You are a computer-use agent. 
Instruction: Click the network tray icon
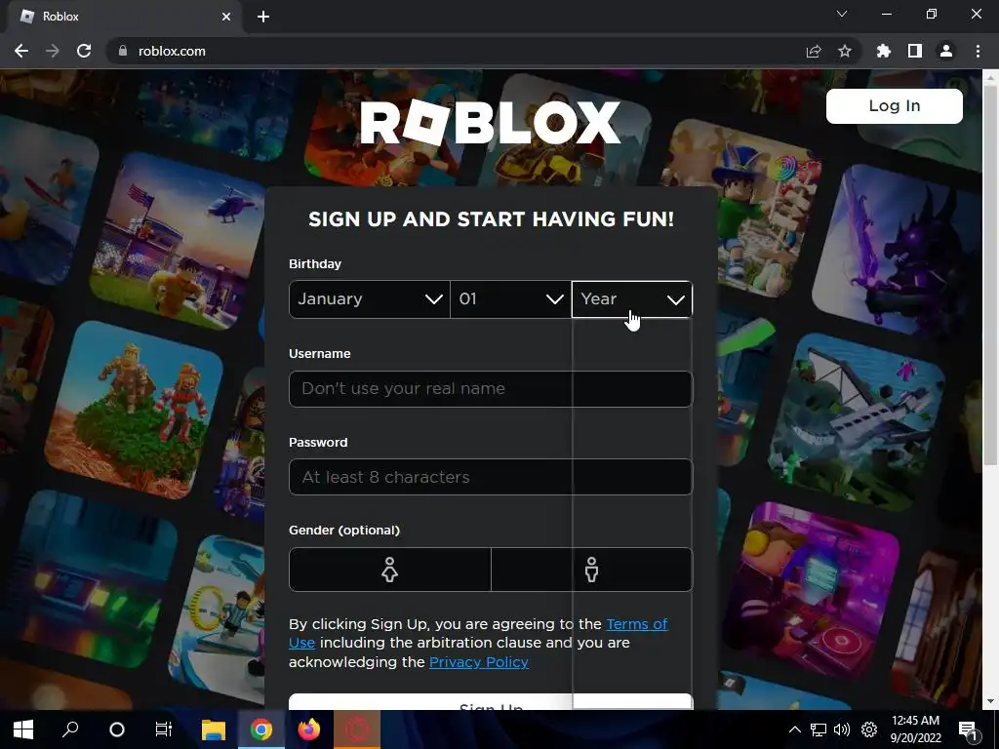pos(819,729)
